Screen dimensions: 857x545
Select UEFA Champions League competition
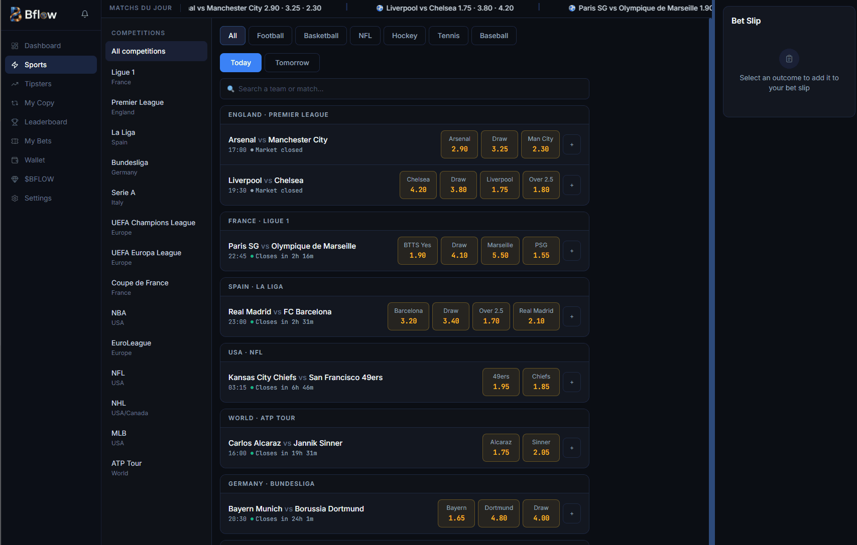tap(156, 227)
